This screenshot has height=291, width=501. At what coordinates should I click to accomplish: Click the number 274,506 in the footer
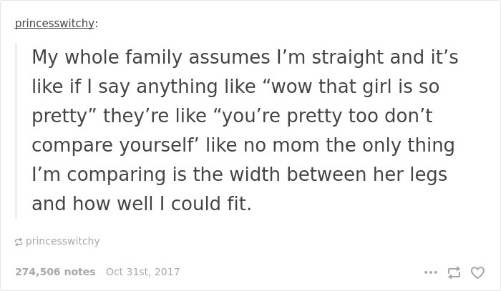pyautogui.click(x=38, y=272)
